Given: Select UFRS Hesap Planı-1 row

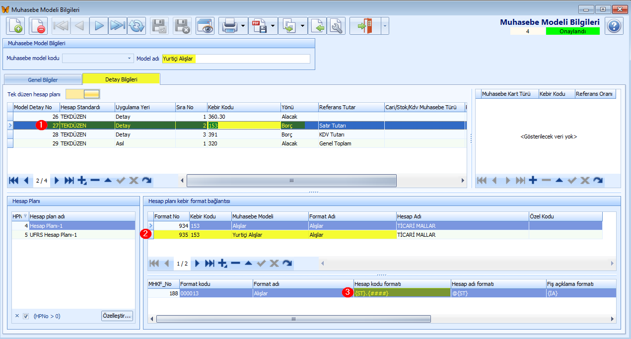Looking at the screenshot, I should point(73,234).
